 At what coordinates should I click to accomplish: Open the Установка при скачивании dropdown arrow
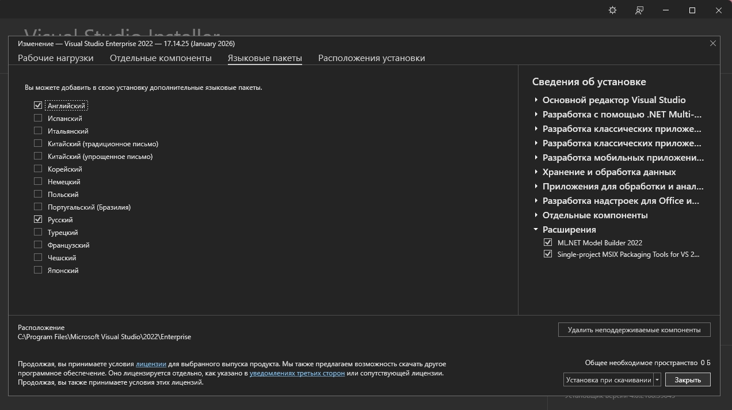(x=657, y=379)
